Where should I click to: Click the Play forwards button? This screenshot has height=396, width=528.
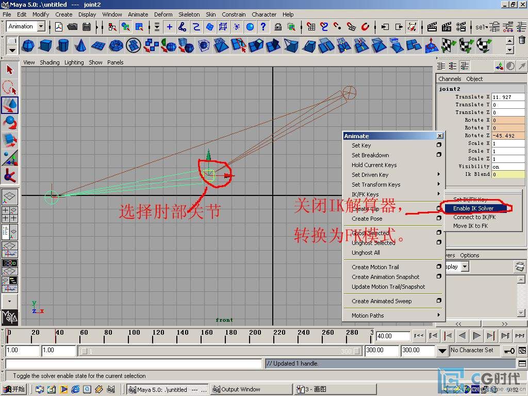tap(476, 336)
